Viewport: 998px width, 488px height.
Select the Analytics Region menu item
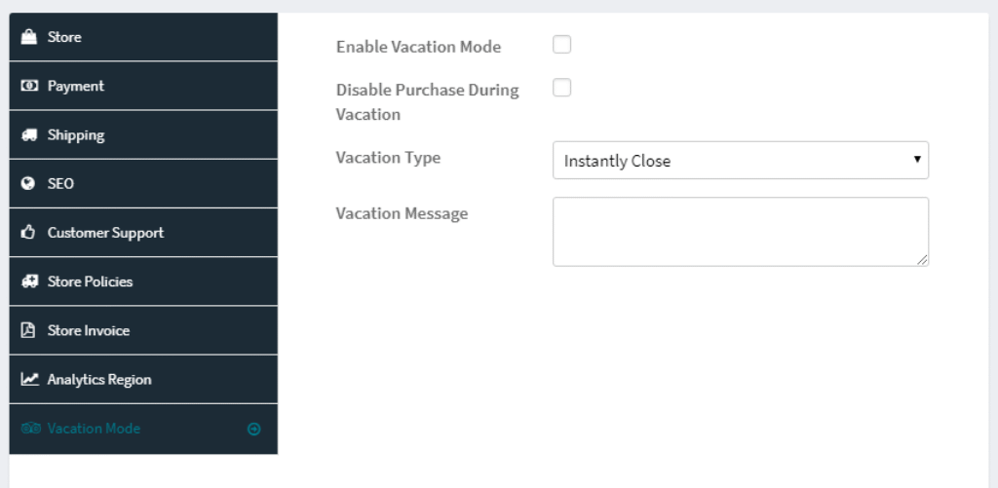coord(143,379)
